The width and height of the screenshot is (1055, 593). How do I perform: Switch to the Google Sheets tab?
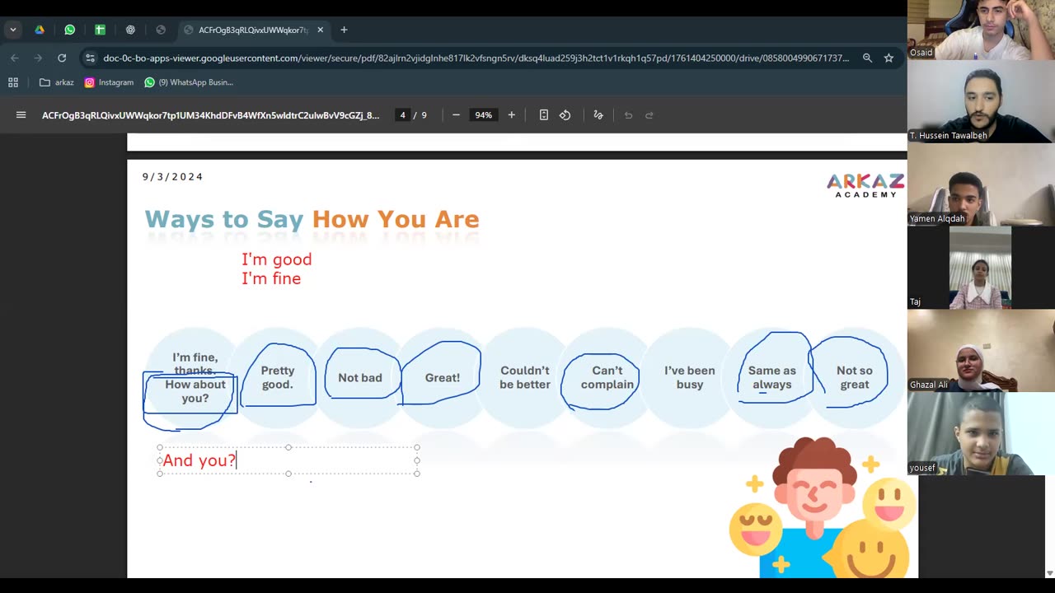click(100, 30)
